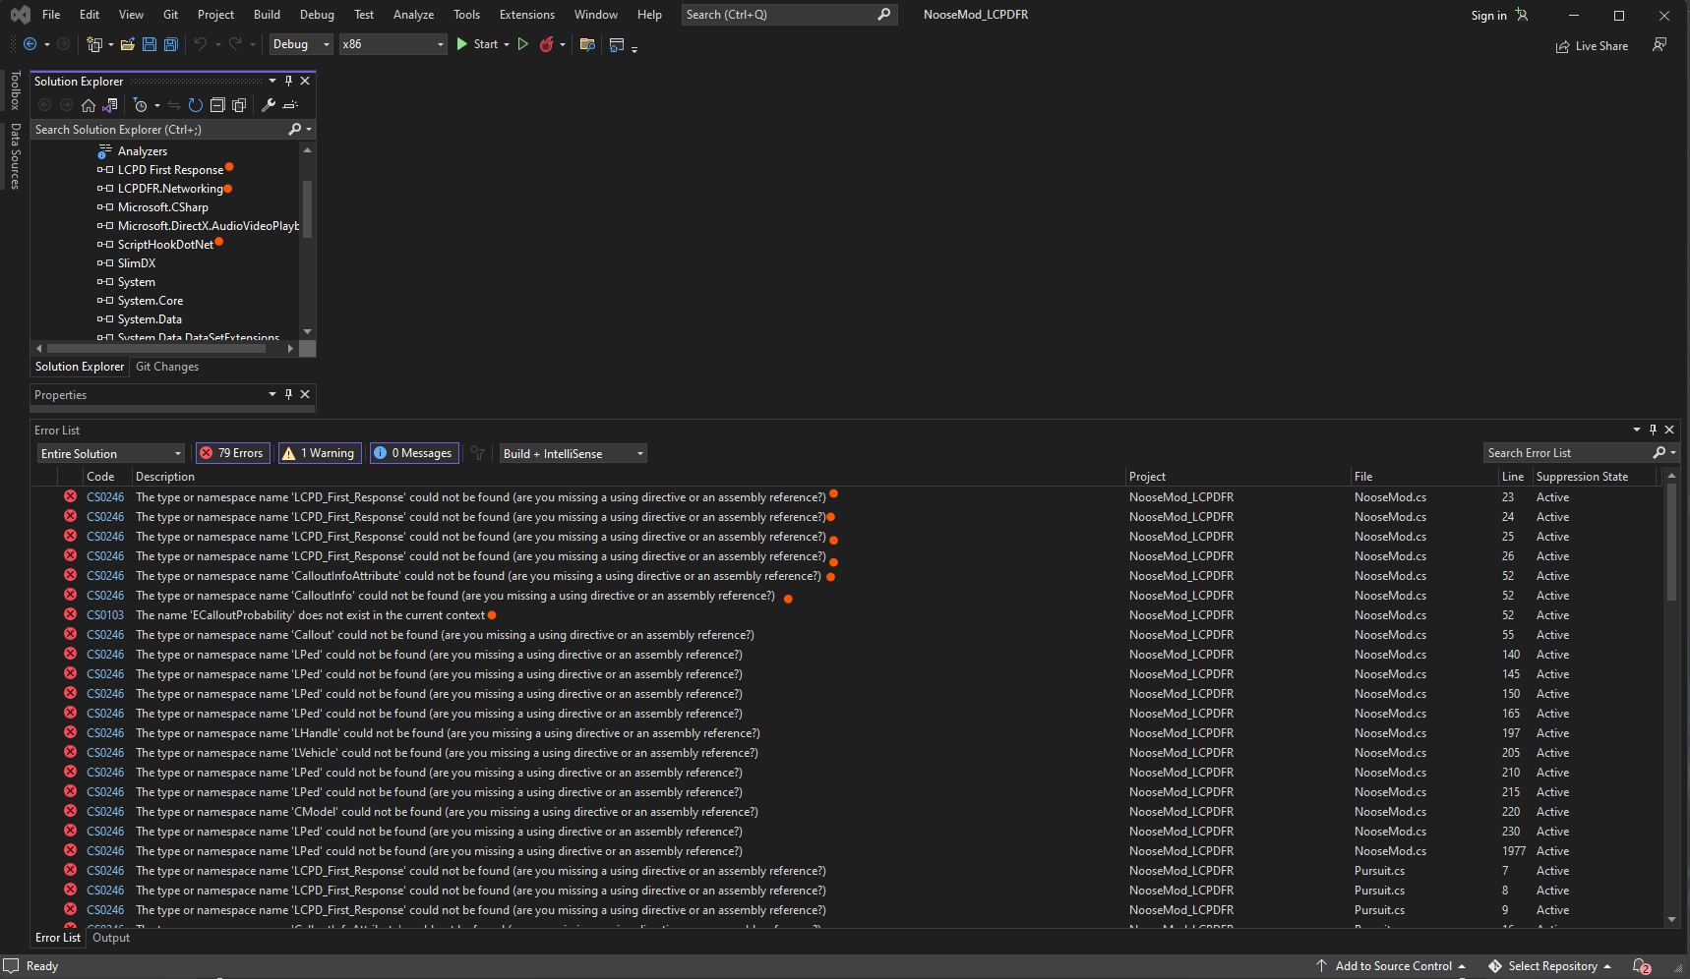
Task: Toggle the 0 Messages filter
Action: [x=413, y=453]
